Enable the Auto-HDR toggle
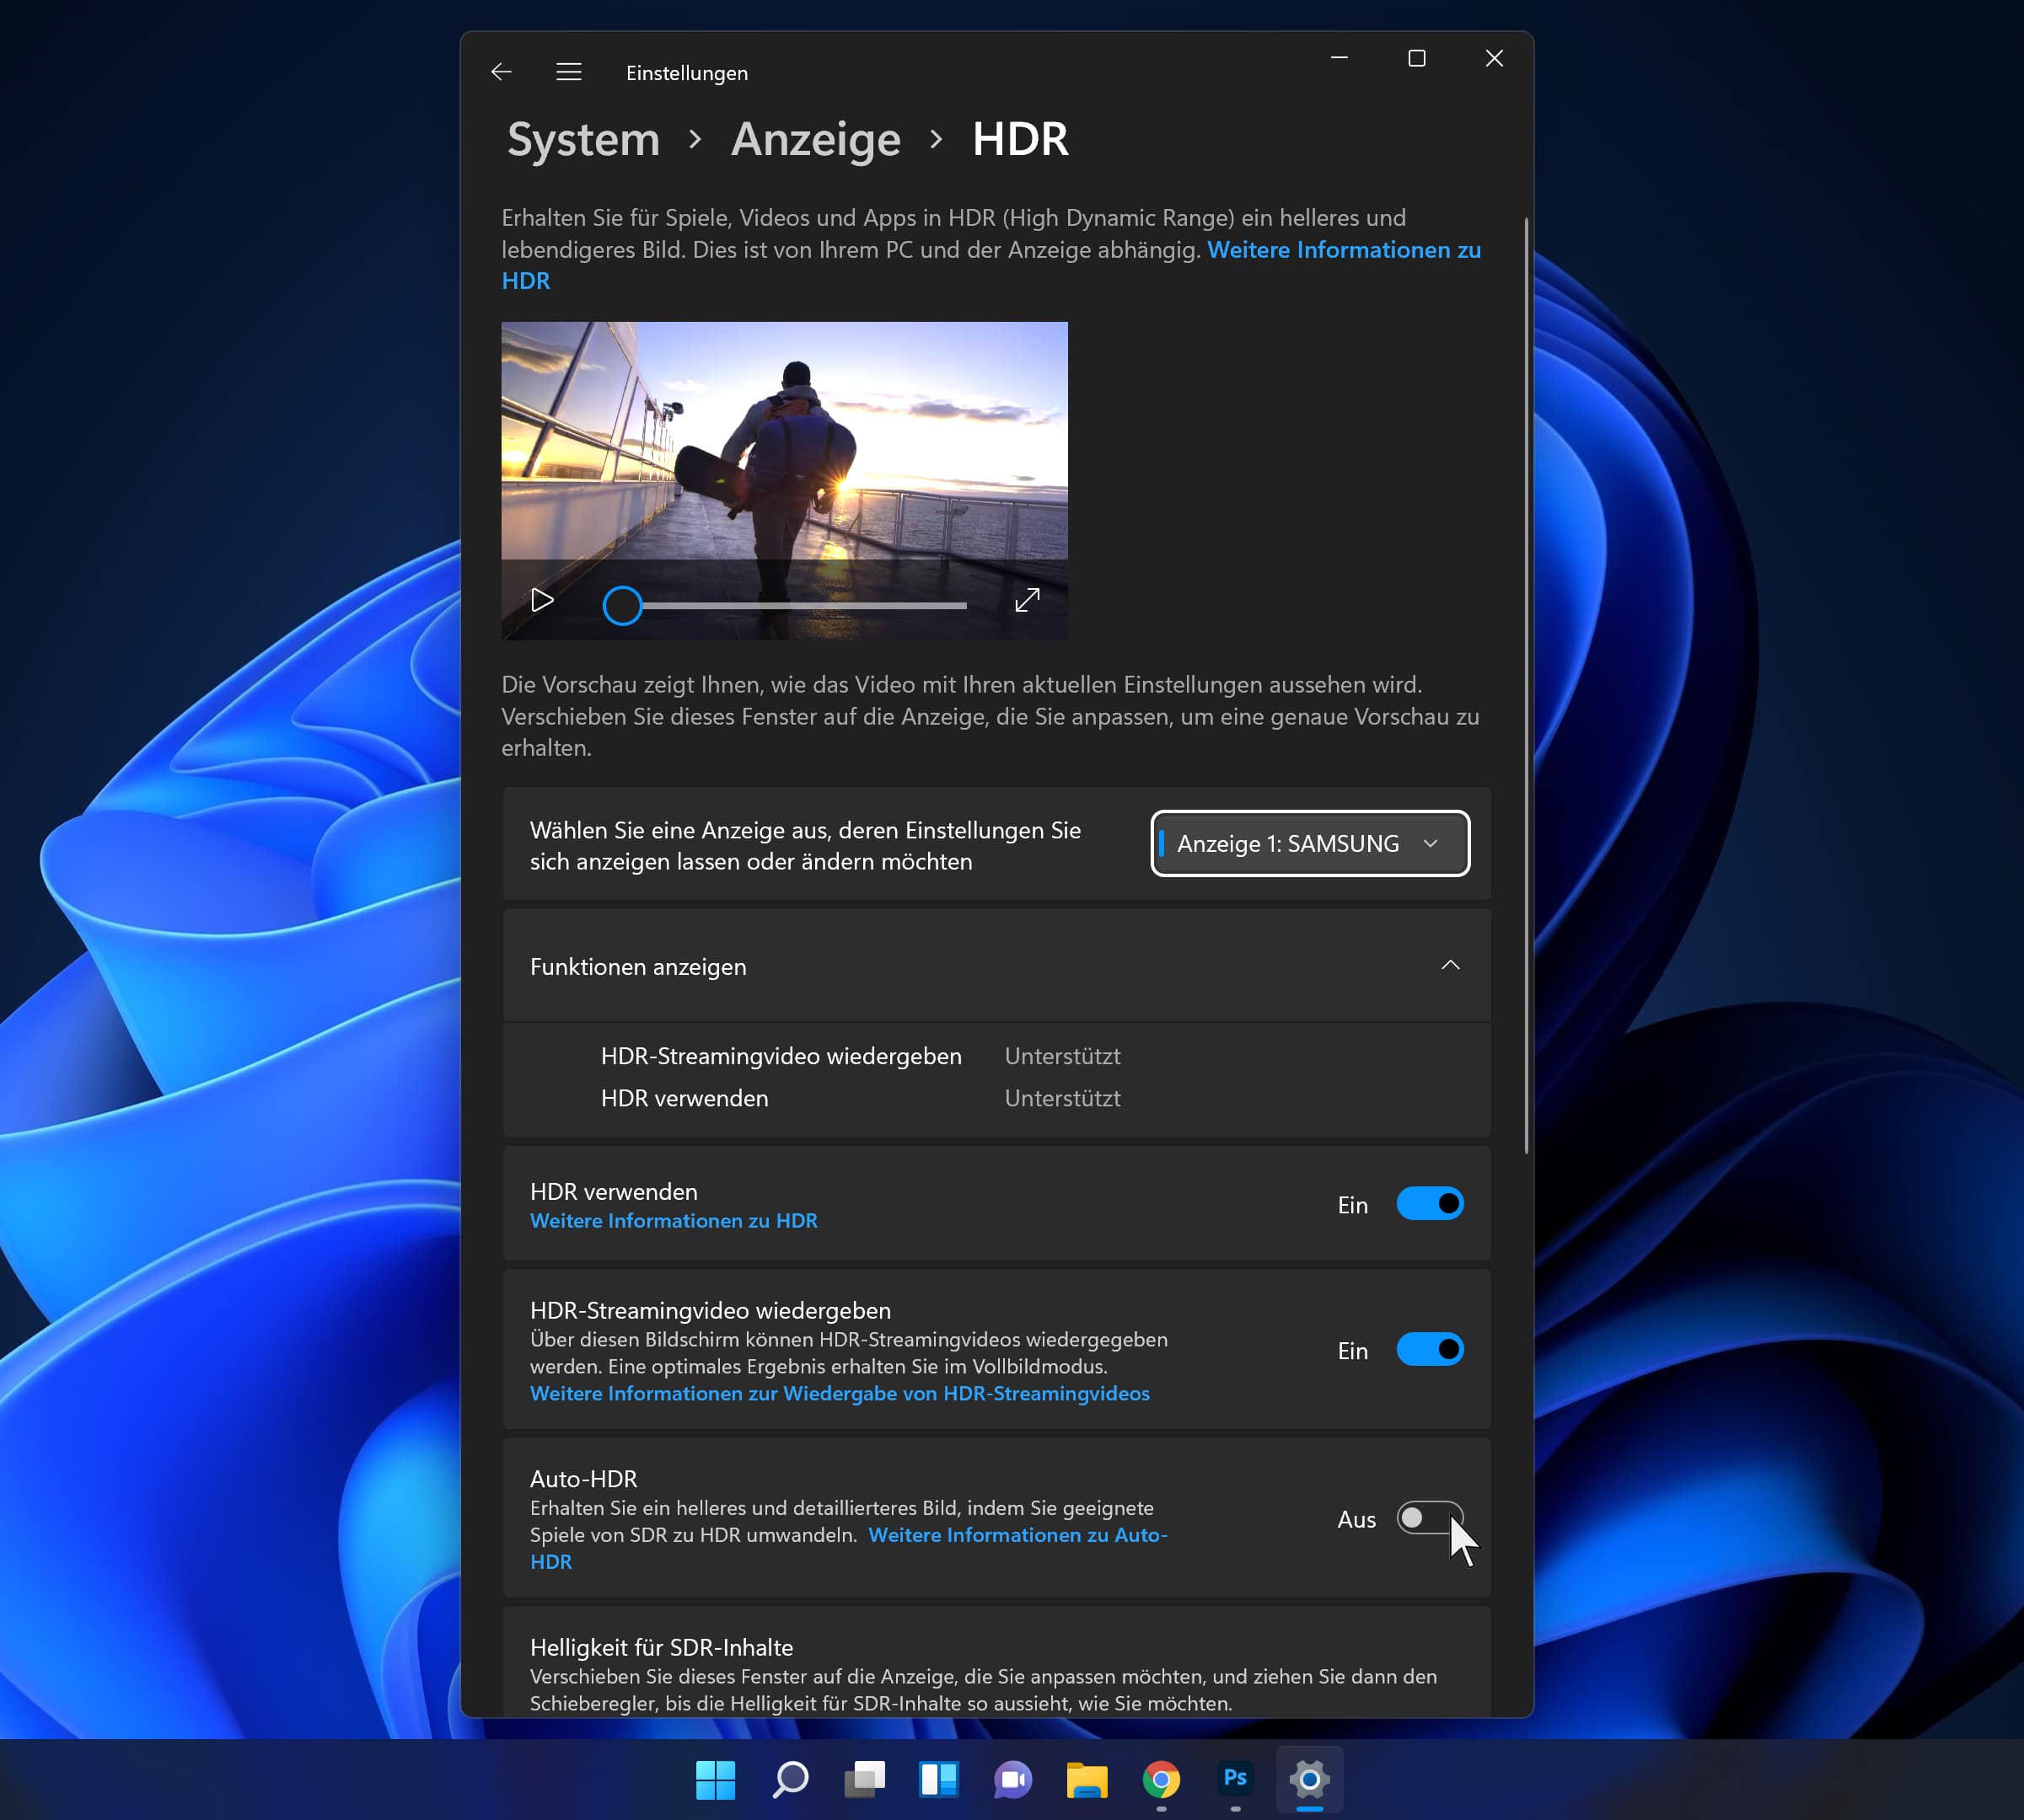Image resolution: width=2024 pixels, height=1820 pixels. [1429, 1518]
